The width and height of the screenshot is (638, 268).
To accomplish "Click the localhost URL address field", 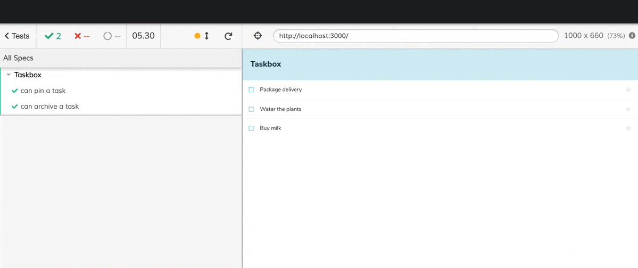I will coord(415,36).
